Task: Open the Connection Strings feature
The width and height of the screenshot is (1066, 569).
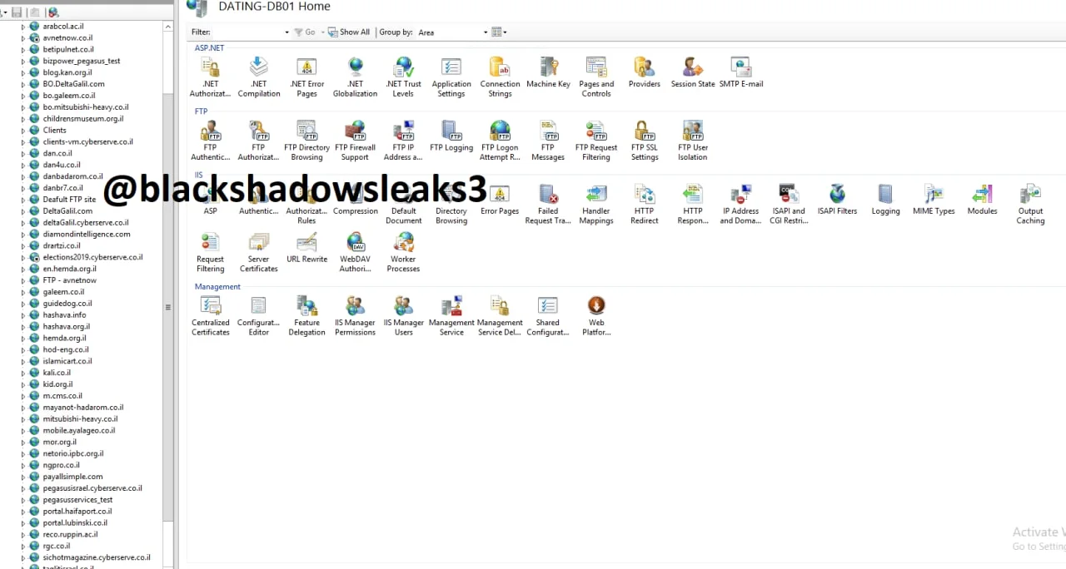Action: [500, 77]
